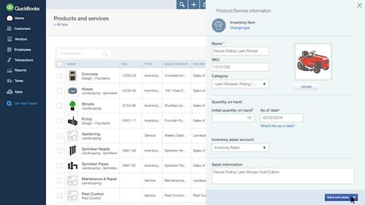
Task: Click the Pump product thumbnail
Action: 72,121
